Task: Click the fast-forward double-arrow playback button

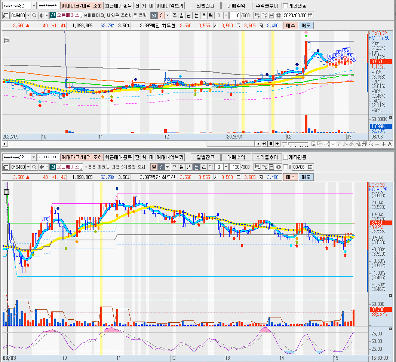Action: 277,144
